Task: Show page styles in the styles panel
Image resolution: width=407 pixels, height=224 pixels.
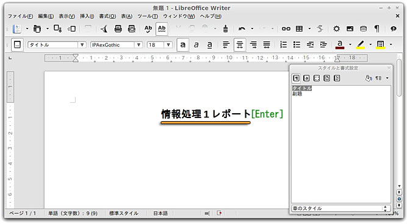Action: [327, 78]
